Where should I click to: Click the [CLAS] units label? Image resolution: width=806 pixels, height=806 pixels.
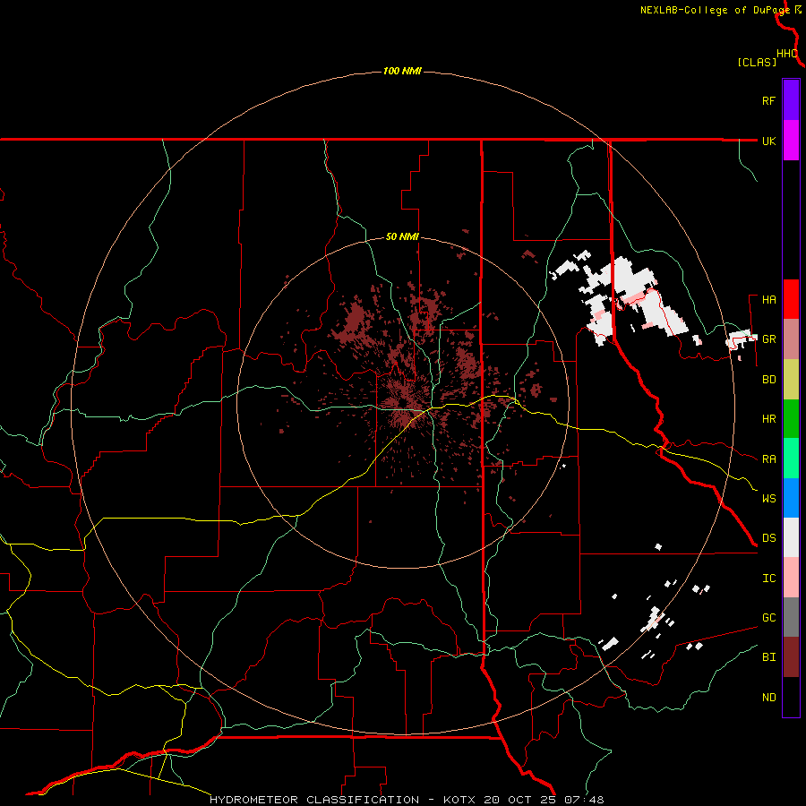coord(757,63)
